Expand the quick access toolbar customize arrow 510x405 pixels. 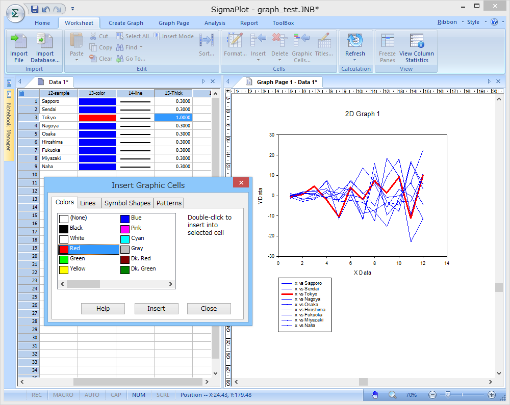coord(73,9)
